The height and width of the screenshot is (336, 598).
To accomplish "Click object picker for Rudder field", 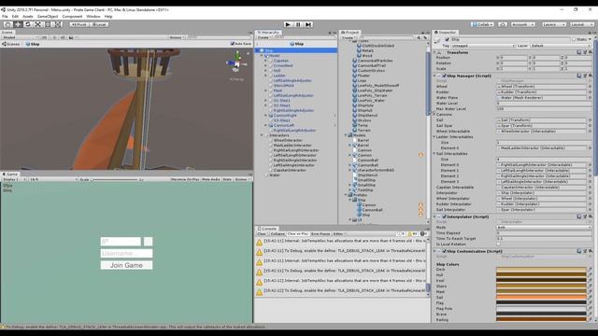I will tap(590, 92).
